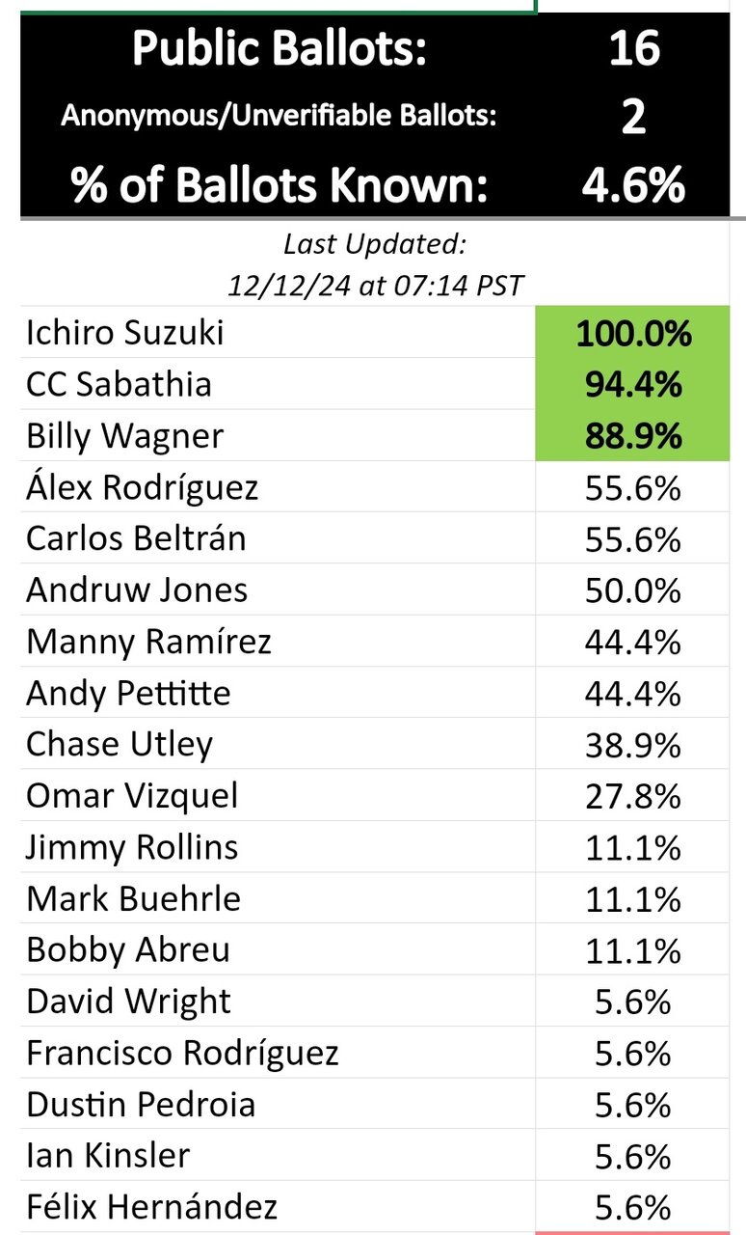Click the Félix Hernández name cell
746x1235 pixels.
click(278, 1206)
